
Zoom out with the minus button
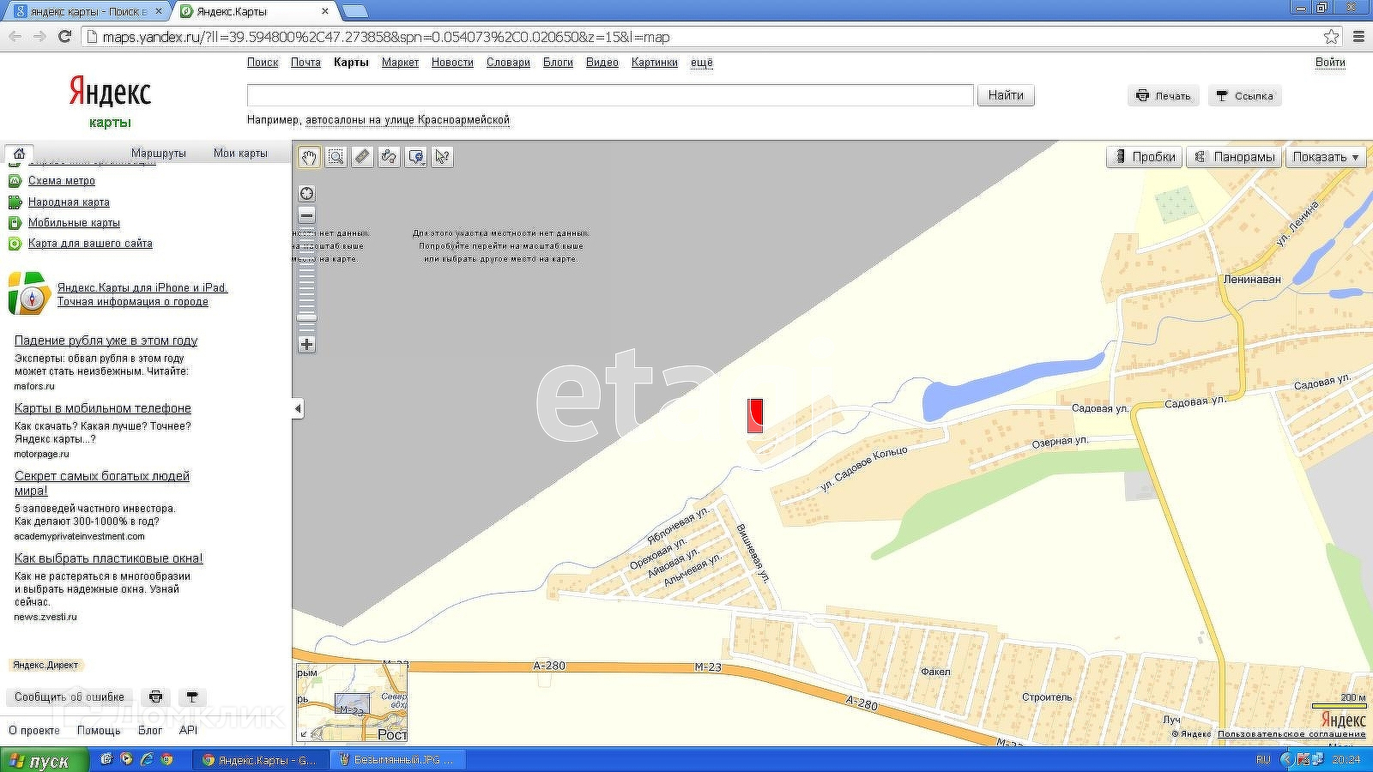[306, 215]
